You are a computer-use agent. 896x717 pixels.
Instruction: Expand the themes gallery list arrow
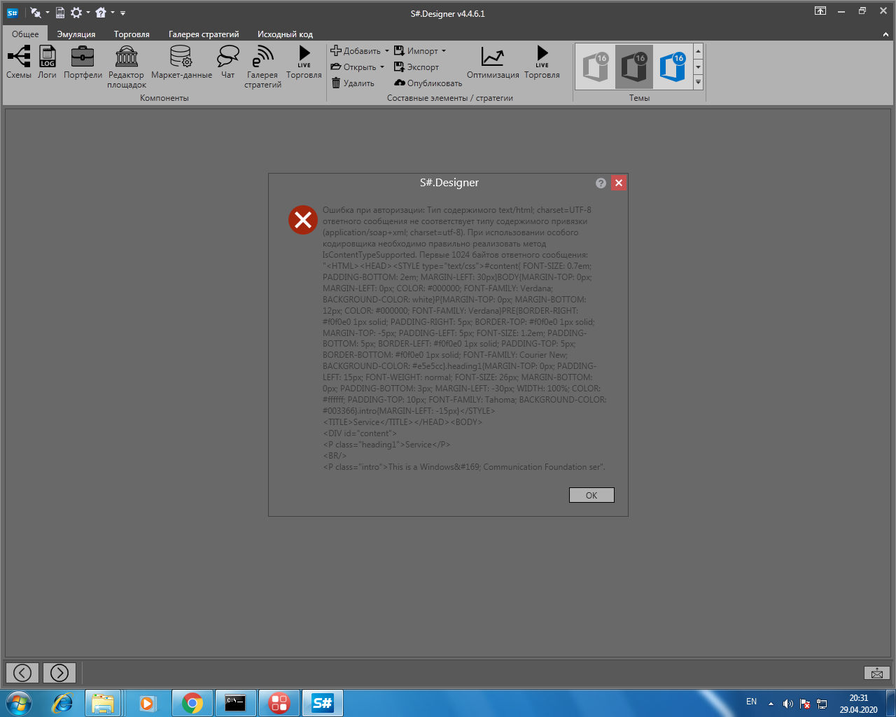tap(698, 83)
